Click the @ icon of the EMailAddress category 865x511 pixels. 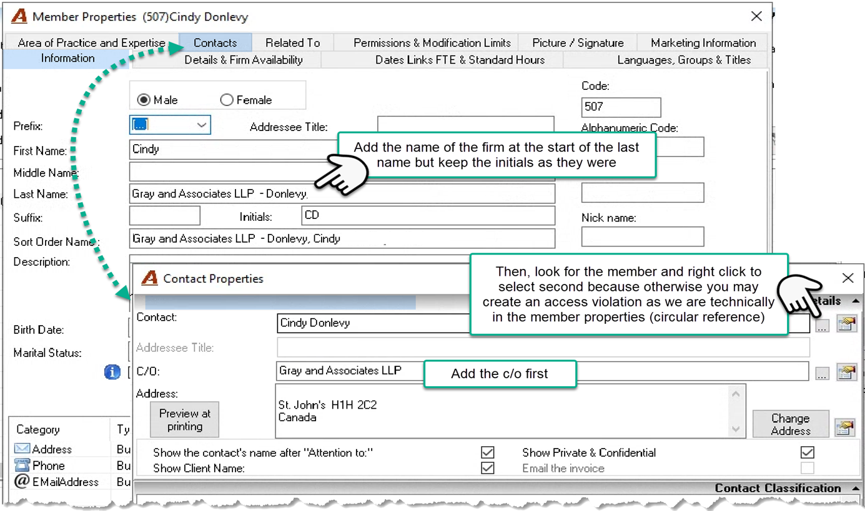22,482
